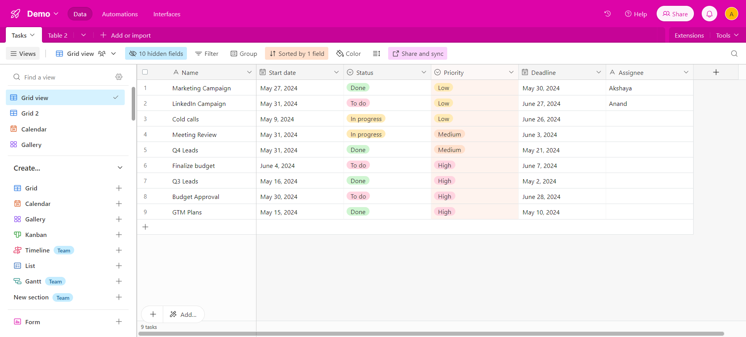Create a new Grid view
The image size is (746, 337).
tap(119, 188)
